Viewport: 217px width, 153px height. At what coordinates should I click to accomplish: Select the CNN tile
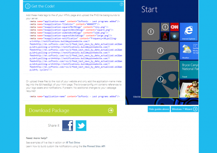pos(174,27)
